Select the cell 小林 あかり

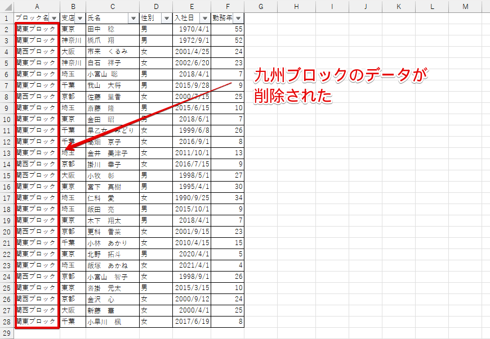pyautogui.click(x=113, y=243)
